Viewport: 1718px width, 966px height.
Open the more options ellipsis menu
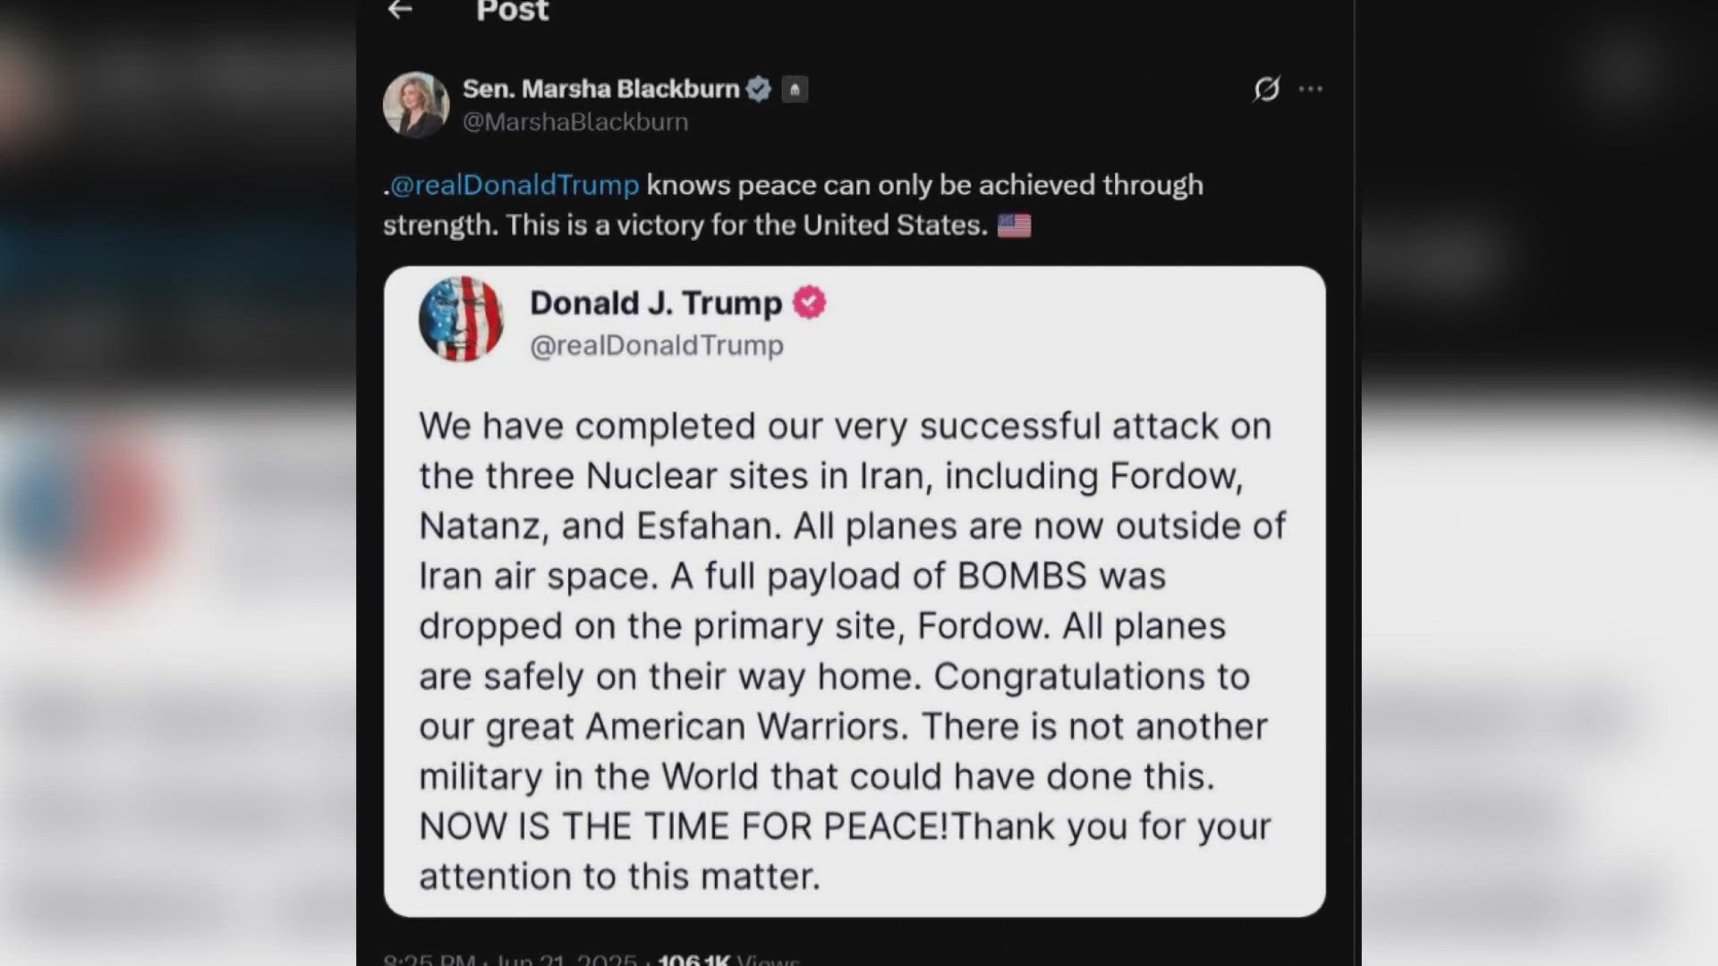point(1312,89)
